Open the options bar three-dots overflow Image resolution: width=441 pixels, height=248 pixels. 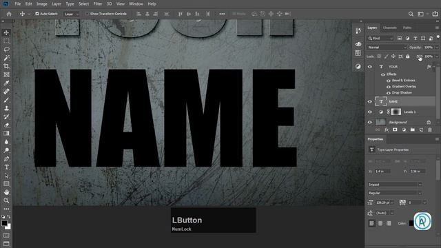click(222, 14)
